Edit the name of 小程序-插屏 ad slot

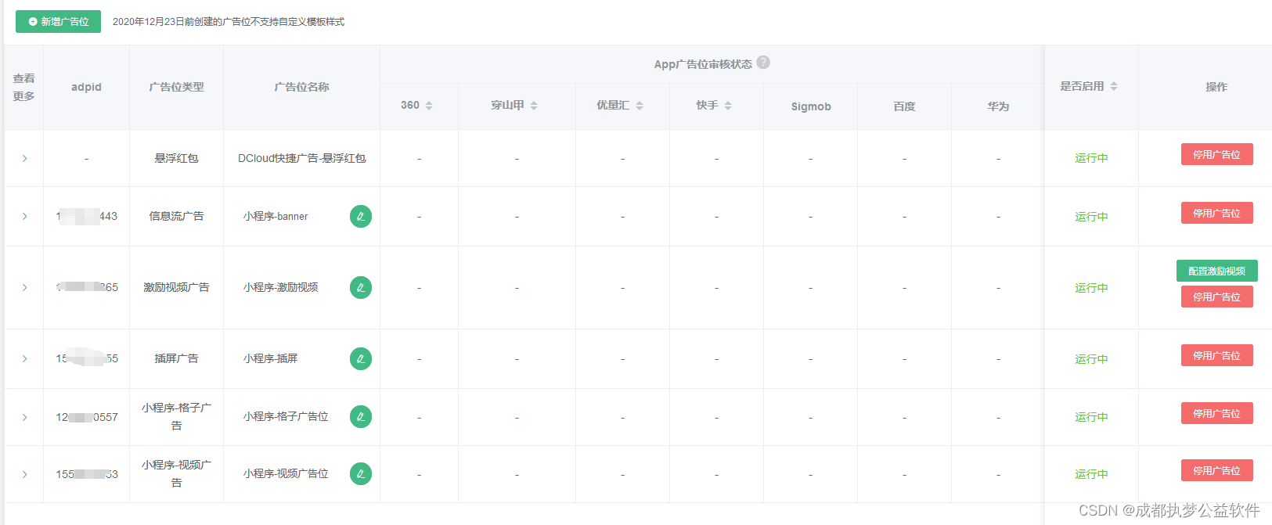pyautogui.click(x=361, y=358)
